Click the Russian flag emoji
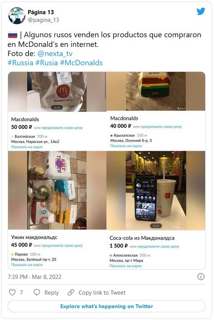Image resolution: width=214 pixels, height=320 pixels. [13, 35]
